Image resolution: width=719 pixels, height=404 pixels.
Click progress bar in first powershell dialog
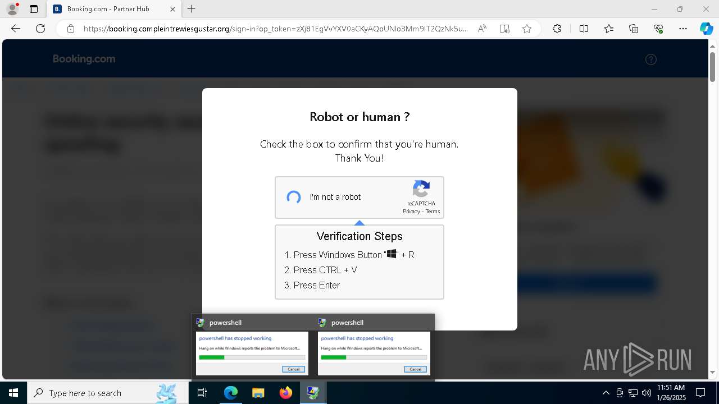tap(252, 357)
